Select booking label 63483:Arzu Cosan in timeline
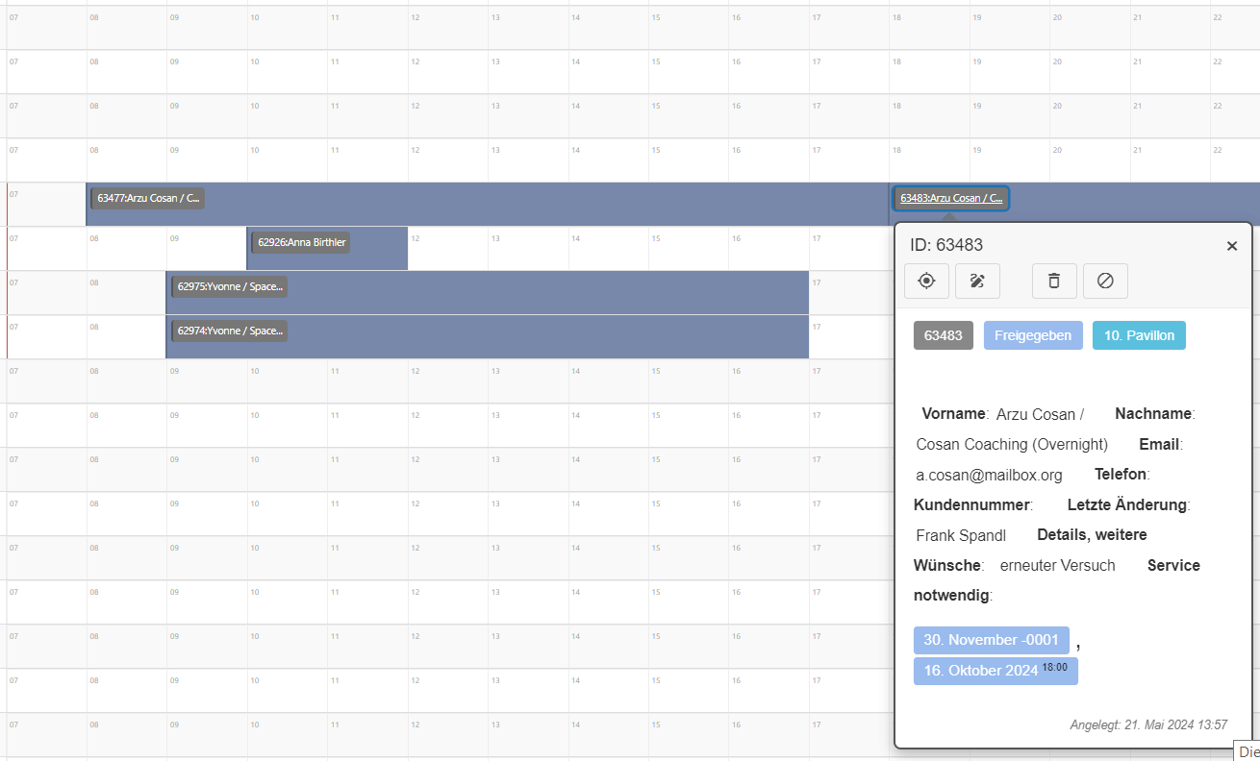The image size is (1260, 761). [x=951, y=199]
